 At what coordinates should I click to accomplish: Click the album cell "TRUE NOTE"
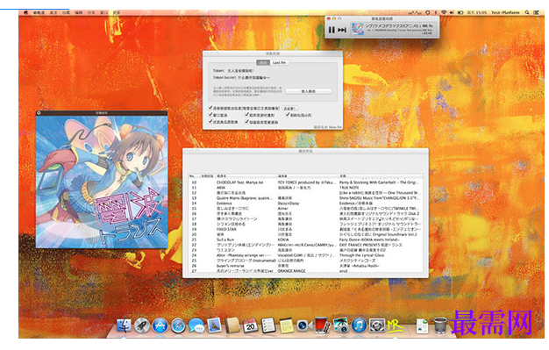349,188
